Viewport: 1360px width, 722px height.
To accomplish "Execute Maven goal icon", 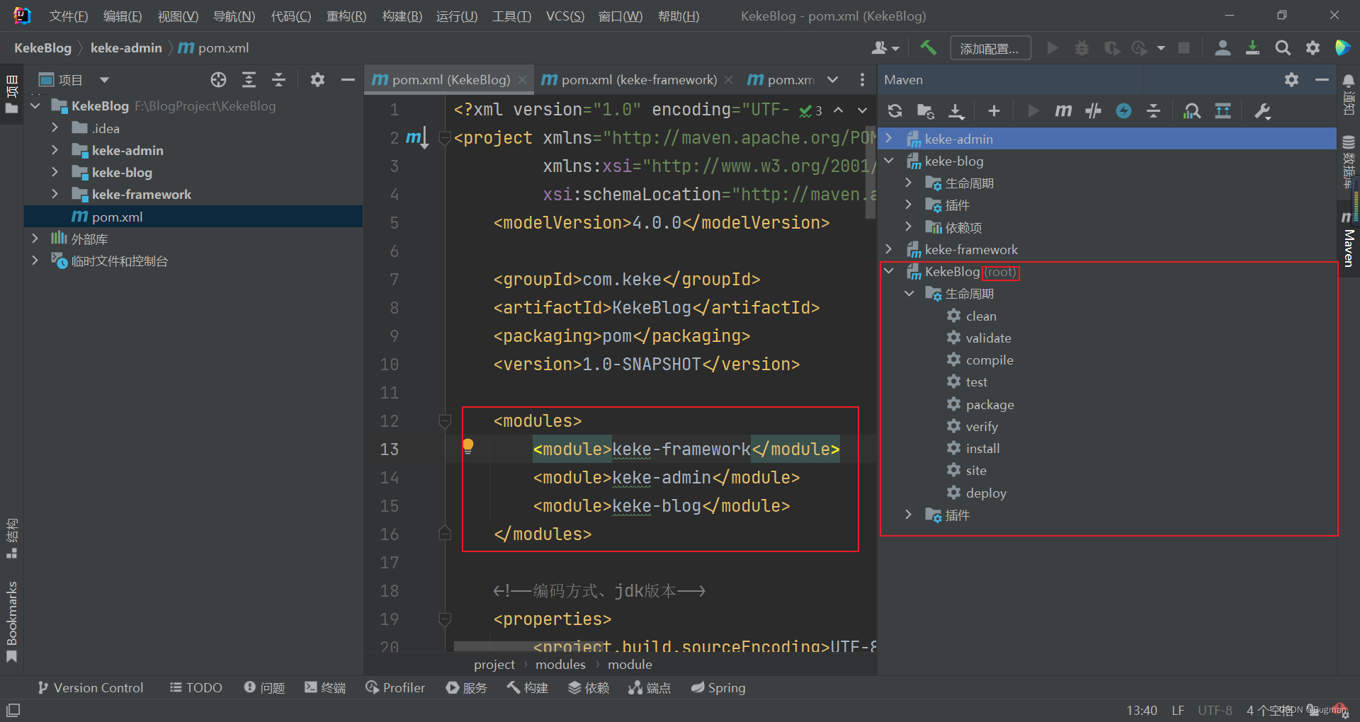I will 1063,110.
